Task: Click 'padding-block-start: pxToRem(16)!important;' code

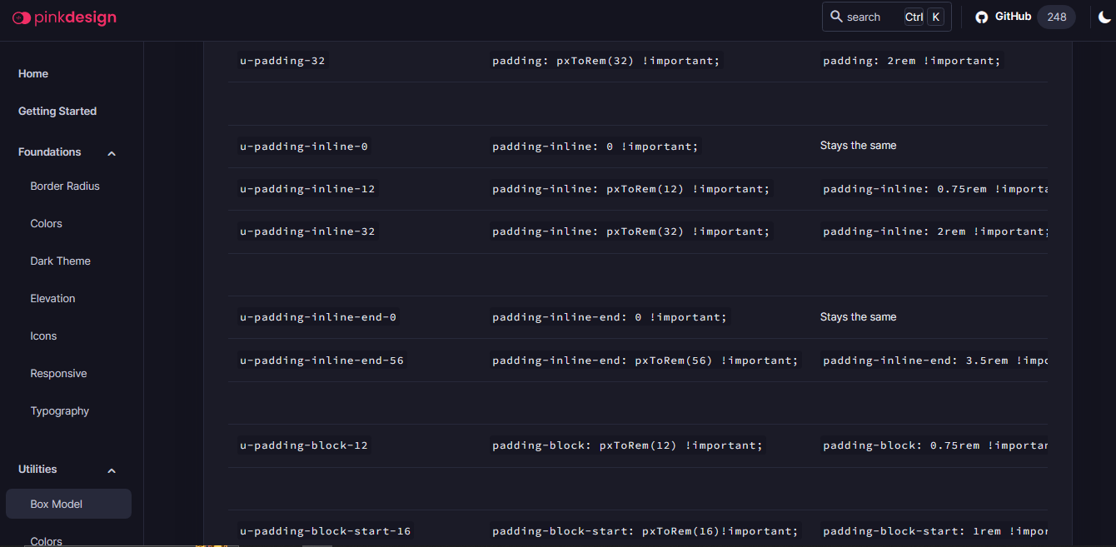Action: point(645,531)
